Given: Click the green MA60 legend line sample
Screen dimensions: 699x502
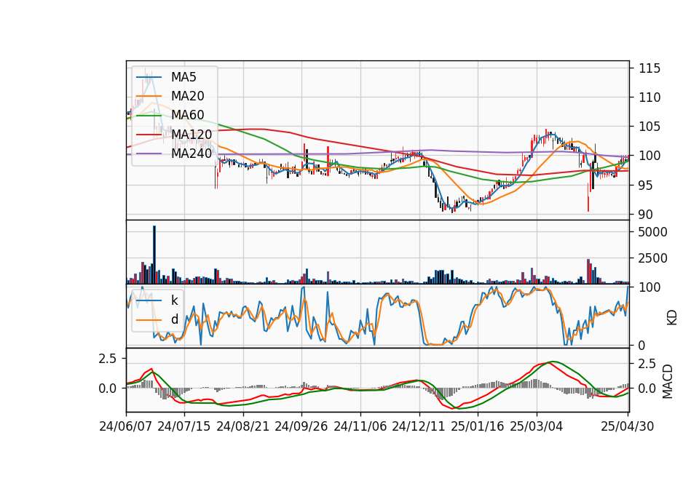Looking at the screenshot, I should [149, 115].
